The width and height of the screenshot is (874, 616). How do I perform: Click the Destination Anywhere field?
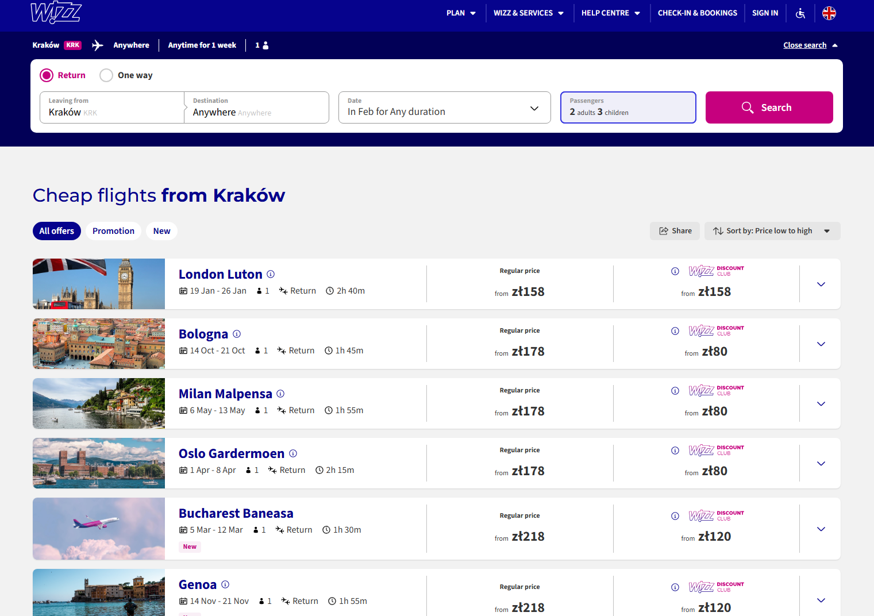(256, 107)
